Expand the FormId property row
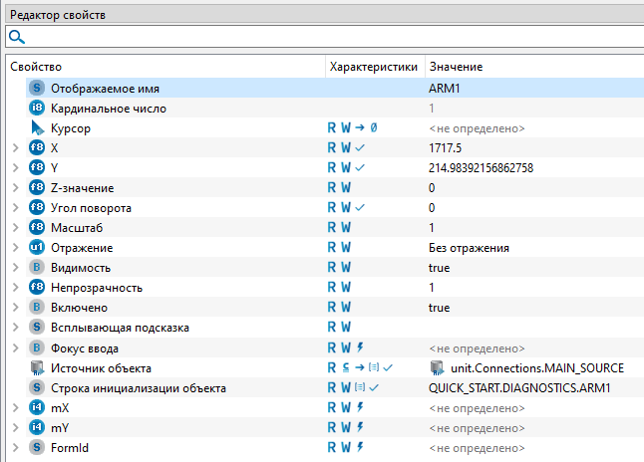Viewport: 644px width, 462px height. (x=14, y=447)
